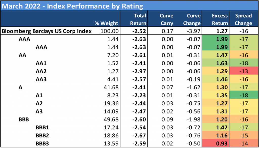This screenshot has height=148, width=259.
Task: Select the Excess Return column header
Action: point(220,19)
